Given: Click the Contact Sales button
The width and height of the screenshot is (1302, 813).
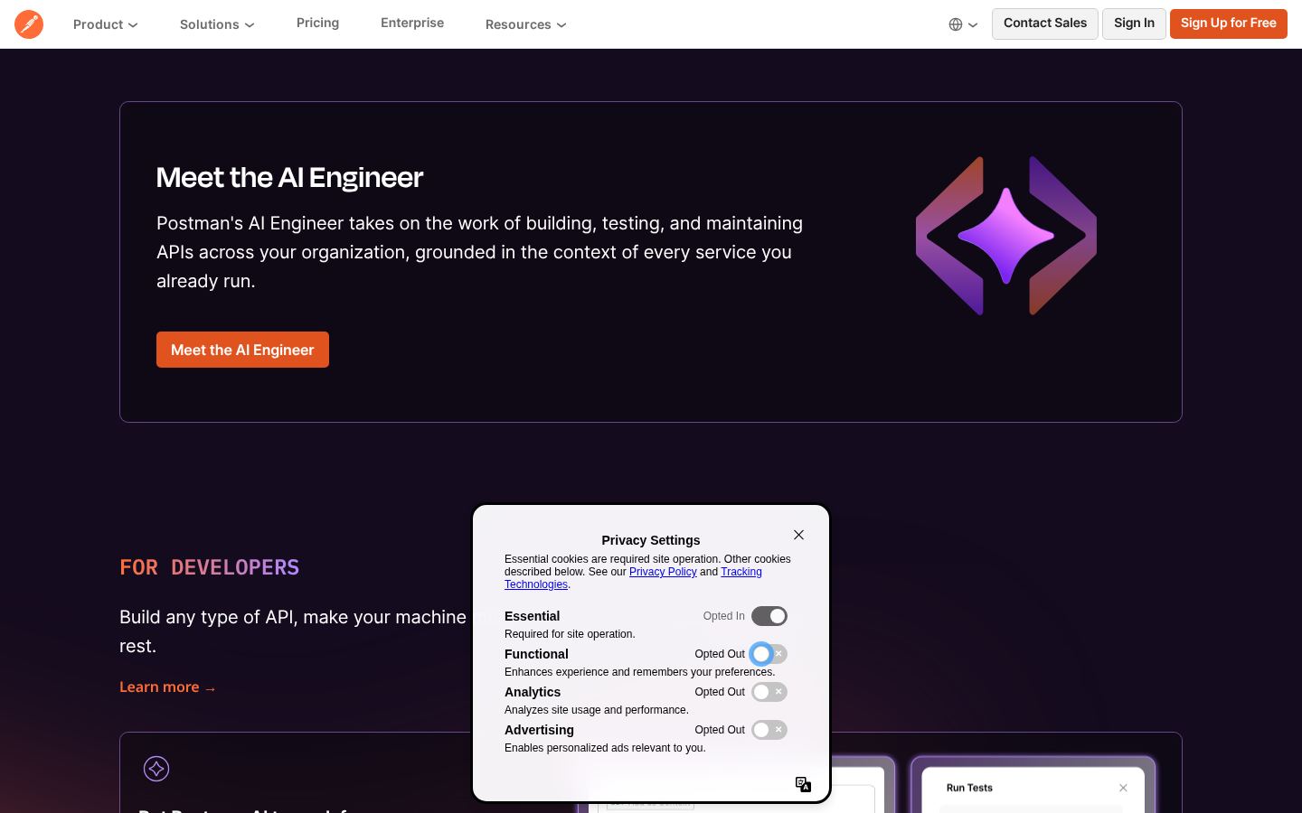Looking at the screenshot, I should click(1045, 23).
